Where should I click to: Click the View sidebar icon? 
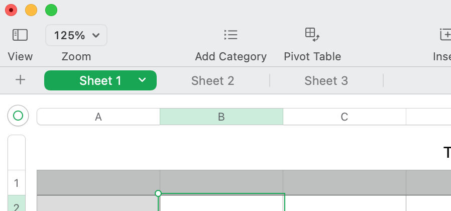coord(20,35)
